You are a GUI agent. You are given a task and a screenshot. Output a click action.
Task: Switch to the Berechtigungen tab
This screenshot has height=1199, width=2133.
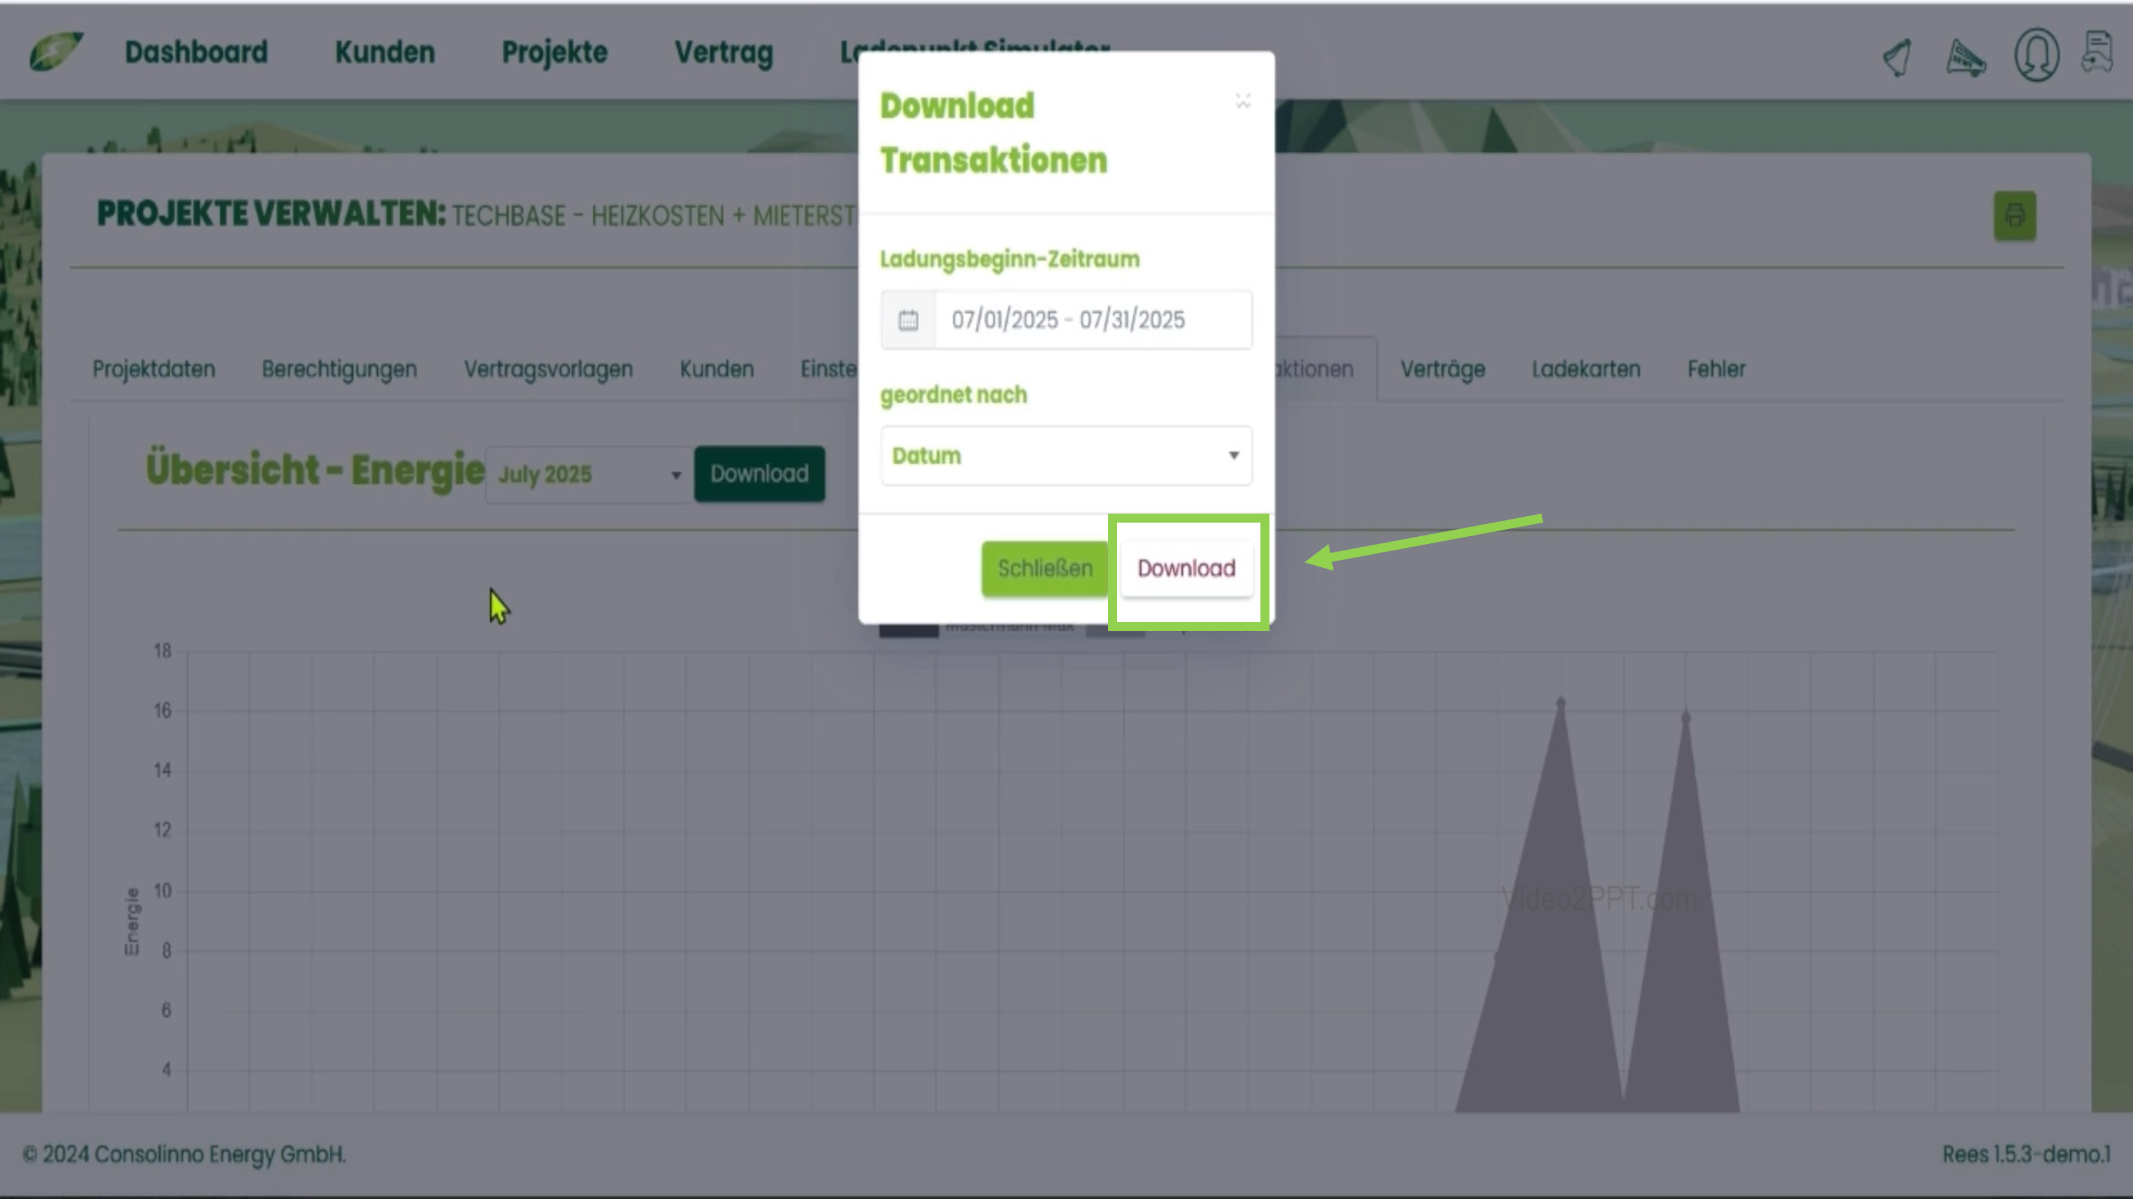339,370
